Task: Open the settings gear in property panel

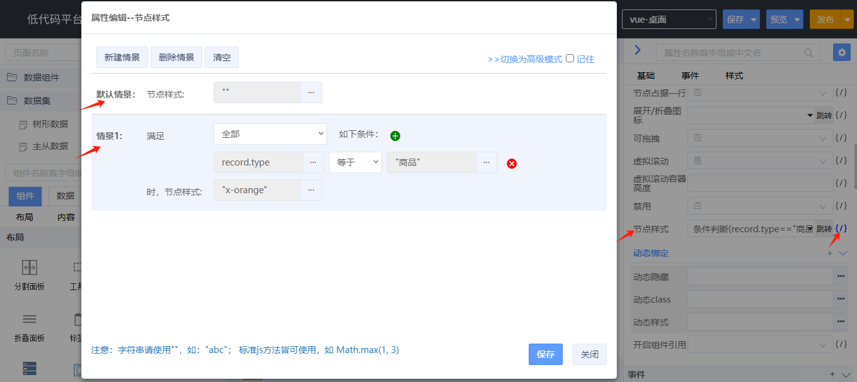Action: (841, 52)
